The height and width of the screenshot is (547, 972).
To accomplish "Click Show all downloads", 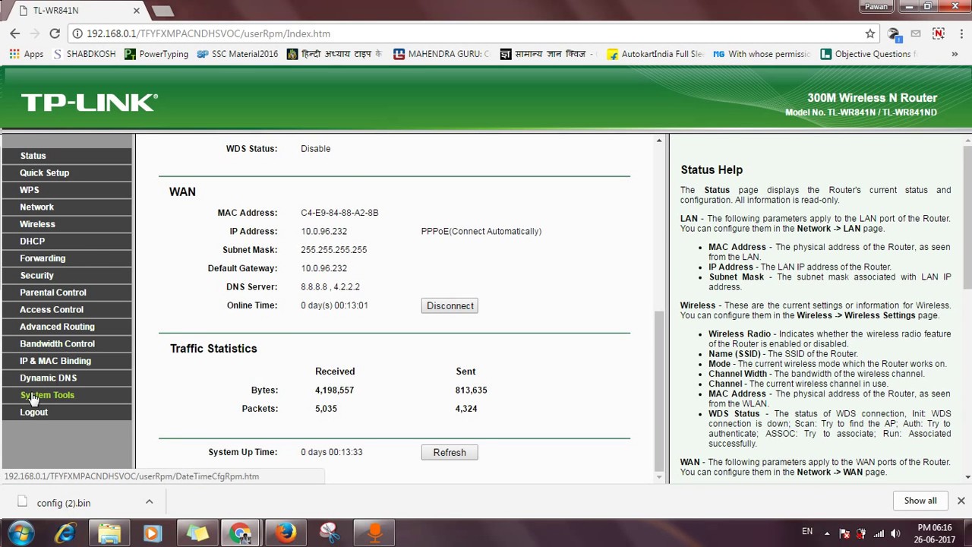I will (x=920, y=501).
